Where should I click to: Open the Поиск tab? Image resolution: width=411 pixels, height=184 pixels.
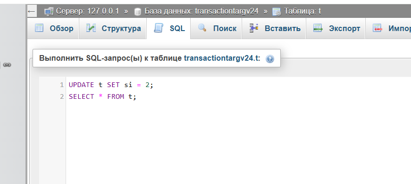216,28
